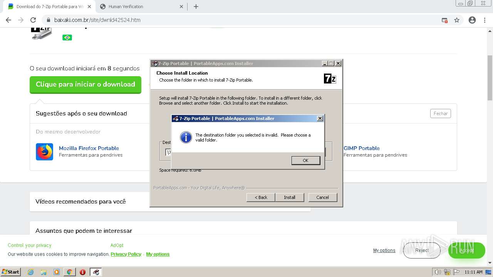
Task: Click the address bar URL
Action: point(97,20)
